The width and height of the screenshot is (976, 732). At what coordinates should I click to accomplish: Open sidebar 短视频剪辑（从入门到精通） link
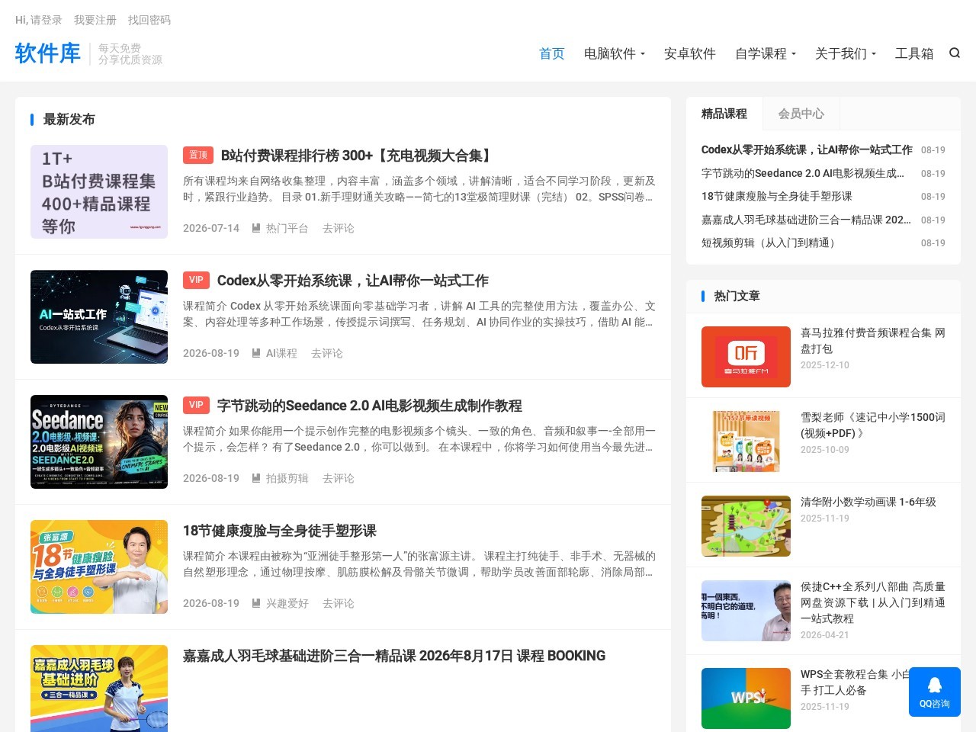[771, 242]
